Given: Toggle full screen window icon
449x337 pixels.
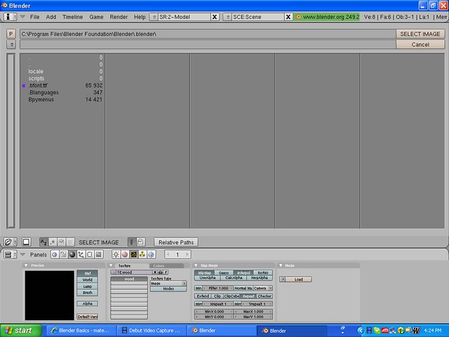Looking at the screenshot, I should click(x=26, y=242).
